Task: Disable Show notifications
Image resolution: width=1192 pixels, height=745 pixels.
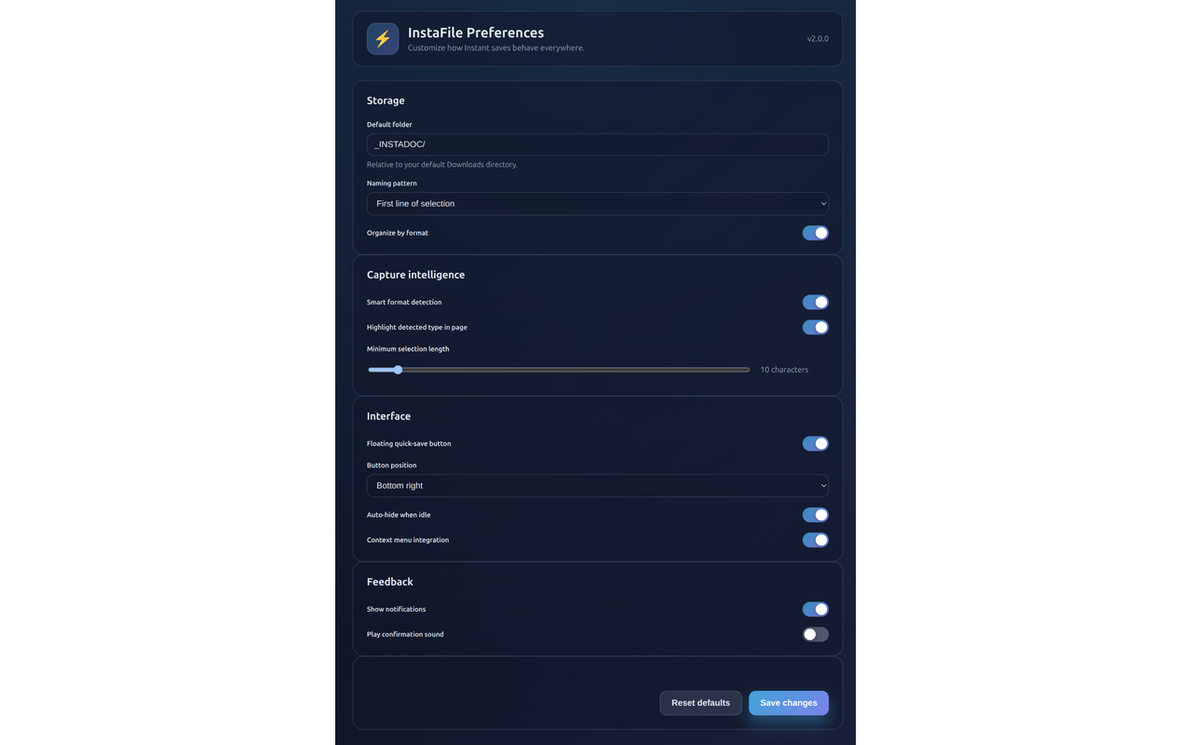Action: pos(815,608)
